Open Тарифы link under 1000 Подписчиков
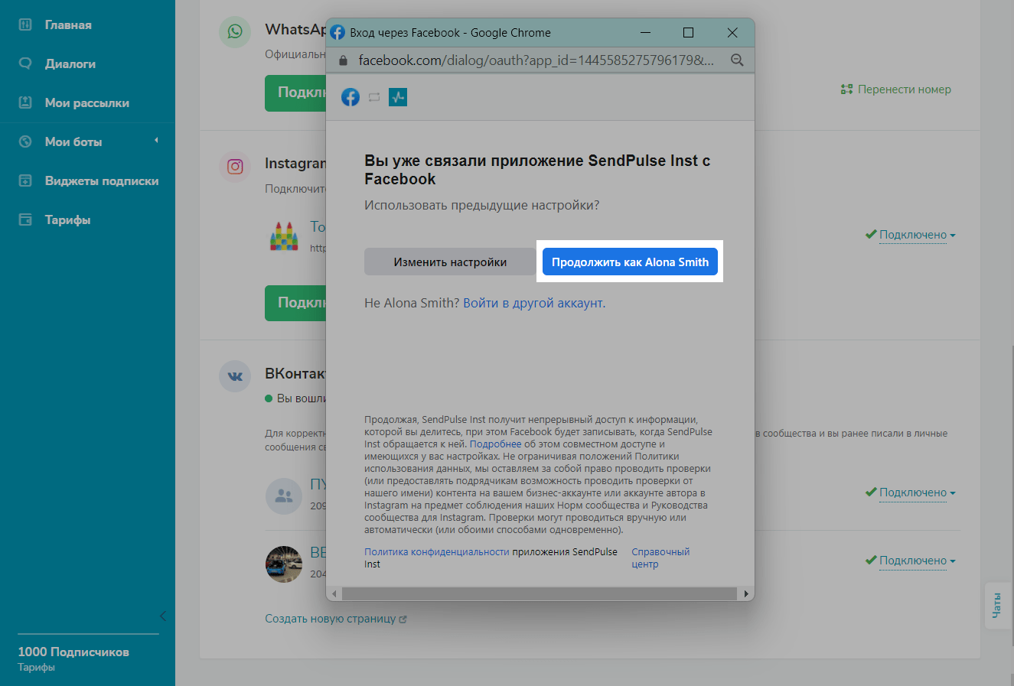Viewport: 1014px width, 686px height. pyautogui.click(x=36, y=667)
